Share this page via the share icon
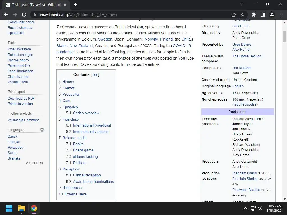Screen dimensions: 287x215 (234, 15)
